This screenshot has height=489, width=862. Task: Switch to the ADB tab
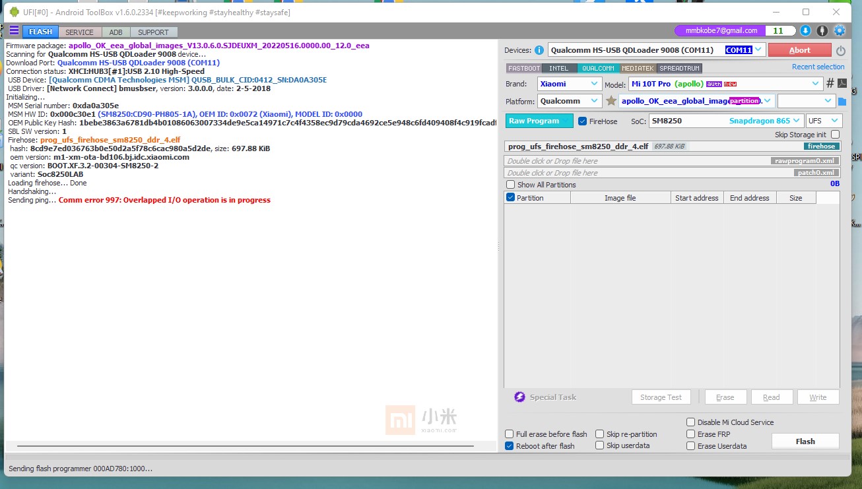click(116, 32)
